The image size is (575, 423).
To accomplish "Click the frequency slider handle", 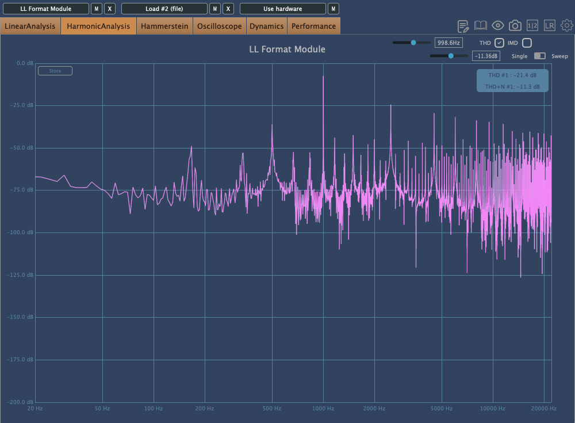I will [x=413, y=43].
